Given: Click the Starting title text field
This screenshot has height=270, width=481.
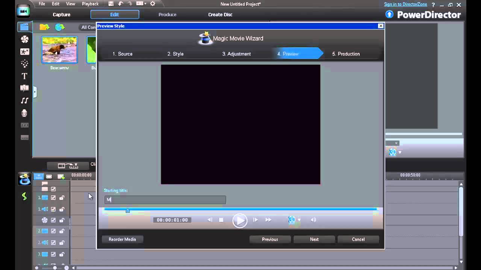Looking at the screenshot, I should click(x=165, y=200).
